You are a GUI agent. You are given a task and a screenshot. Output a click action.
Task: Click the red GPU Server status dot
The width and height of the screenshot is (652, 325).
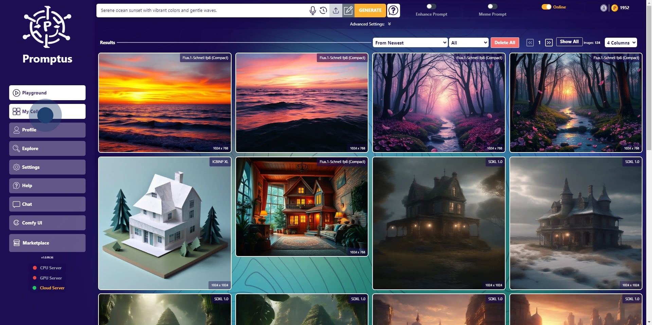(35, 278)
